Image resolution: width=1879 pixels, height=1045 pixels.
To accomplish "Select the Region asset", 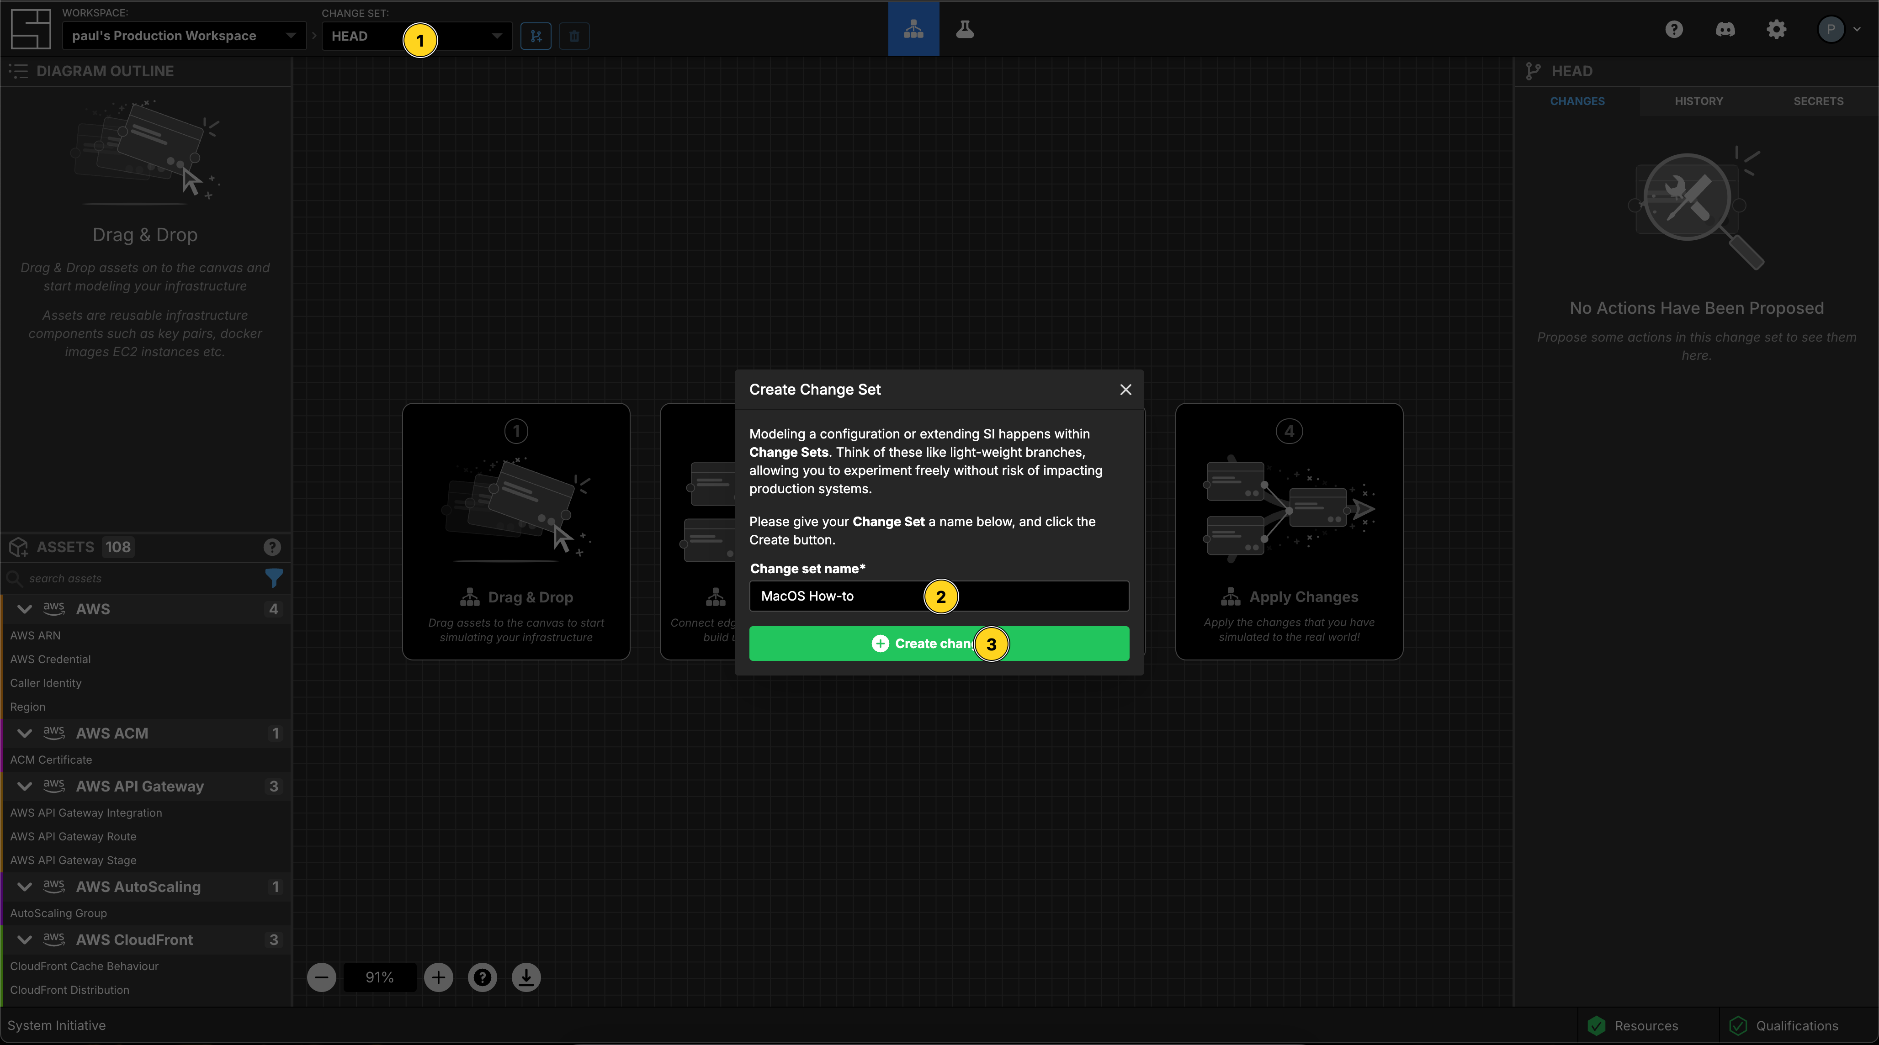I will coord(146,707).
